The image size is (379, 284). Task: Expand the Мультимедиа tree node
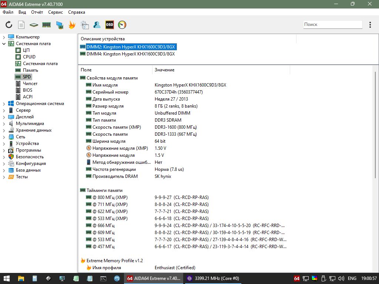4,124
